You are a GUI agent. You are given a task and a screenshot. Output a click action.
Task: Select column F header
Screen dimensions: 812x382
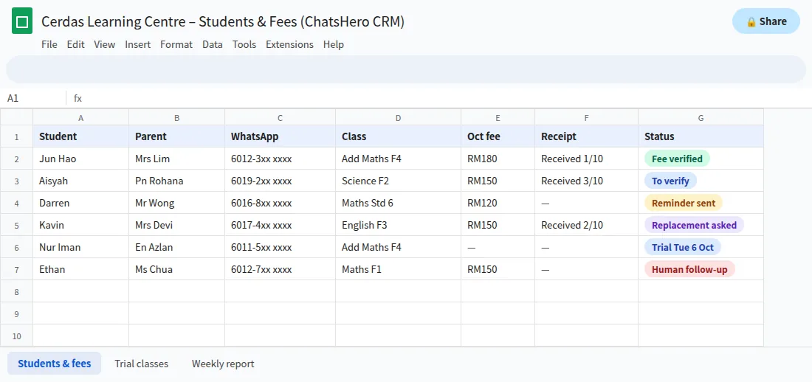[x=587, y=117]
